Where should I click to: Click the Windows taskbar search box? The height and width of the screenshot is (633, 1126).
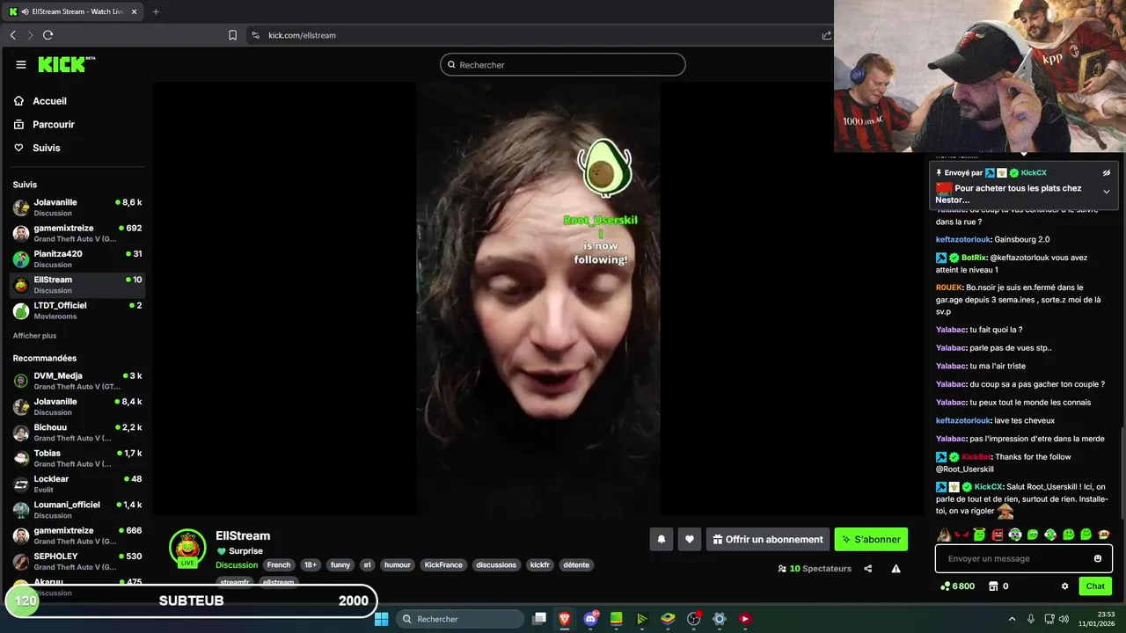tap(459, 619)
